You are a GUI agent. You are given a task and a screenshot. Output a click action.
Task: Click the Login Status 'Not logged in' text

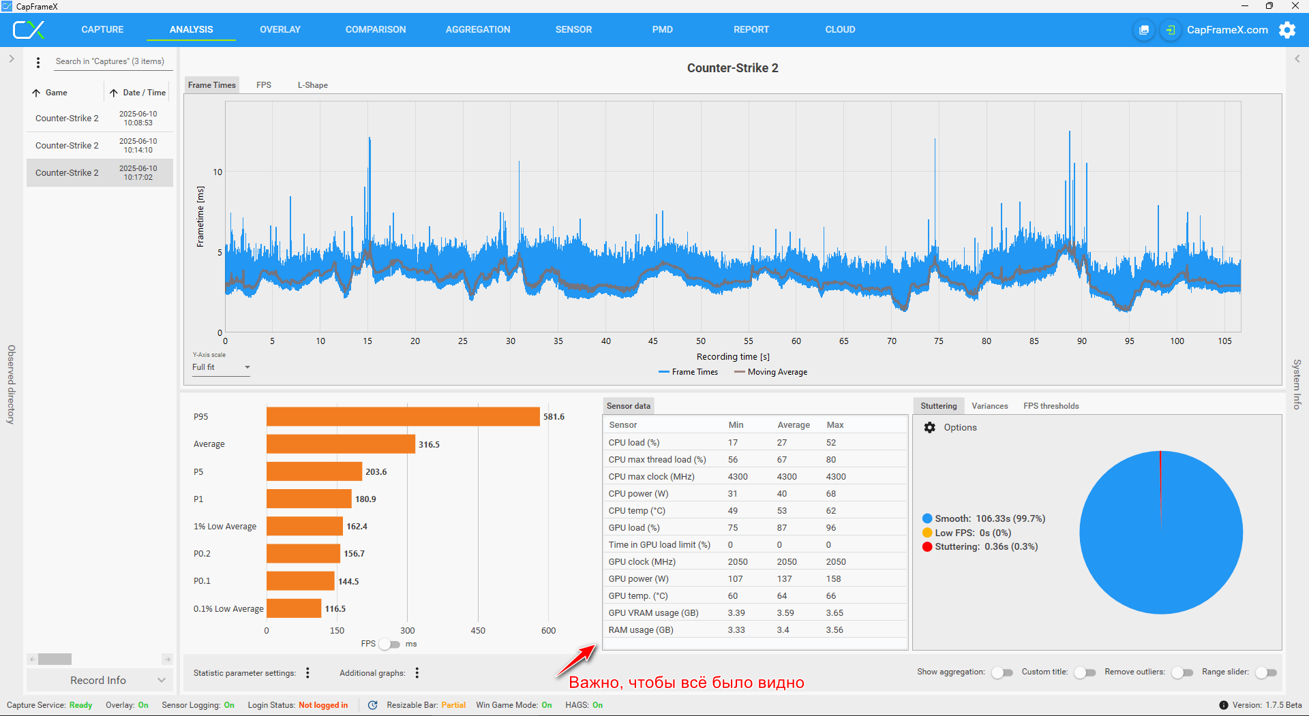pyautogui.click(x=323, y=705)
